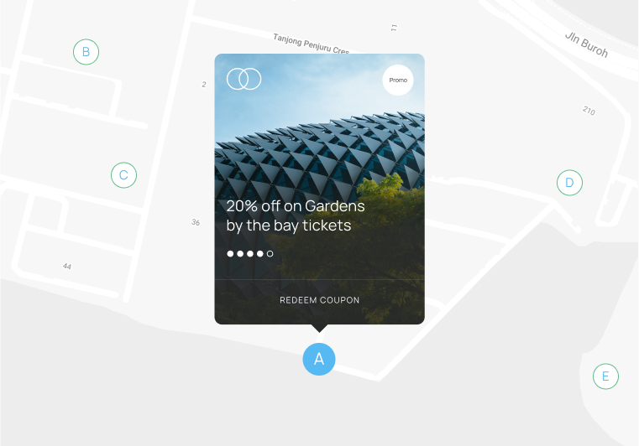Click the popup pointer triangle above marker A
Screen dimensions: 639x446
[319, 328]
